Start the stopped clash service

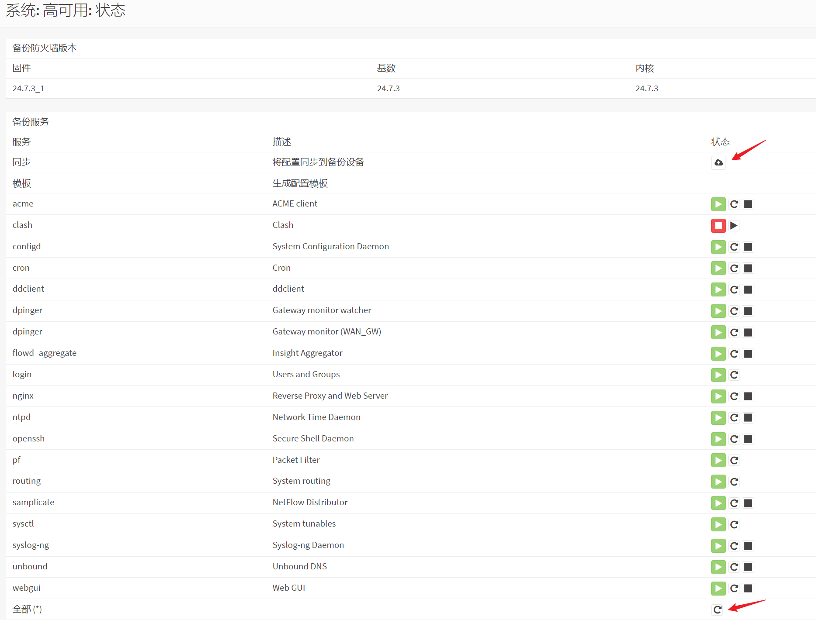734,226
